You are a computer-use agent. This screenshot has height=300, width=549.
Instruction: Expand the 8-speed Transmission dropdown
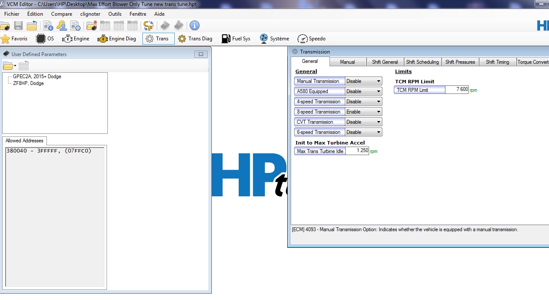point(363,112)
